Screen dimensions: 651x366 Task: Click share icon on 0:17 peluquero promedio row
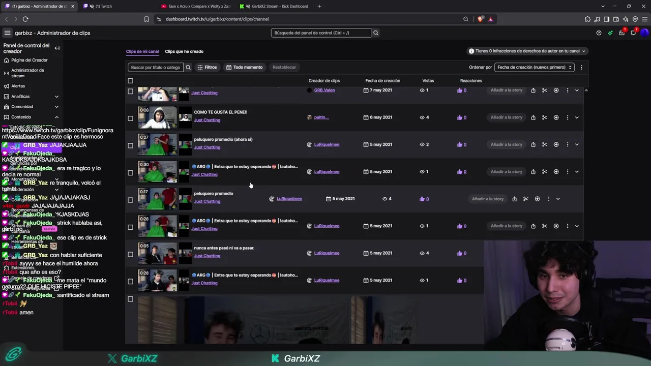(x=514, y=199)
